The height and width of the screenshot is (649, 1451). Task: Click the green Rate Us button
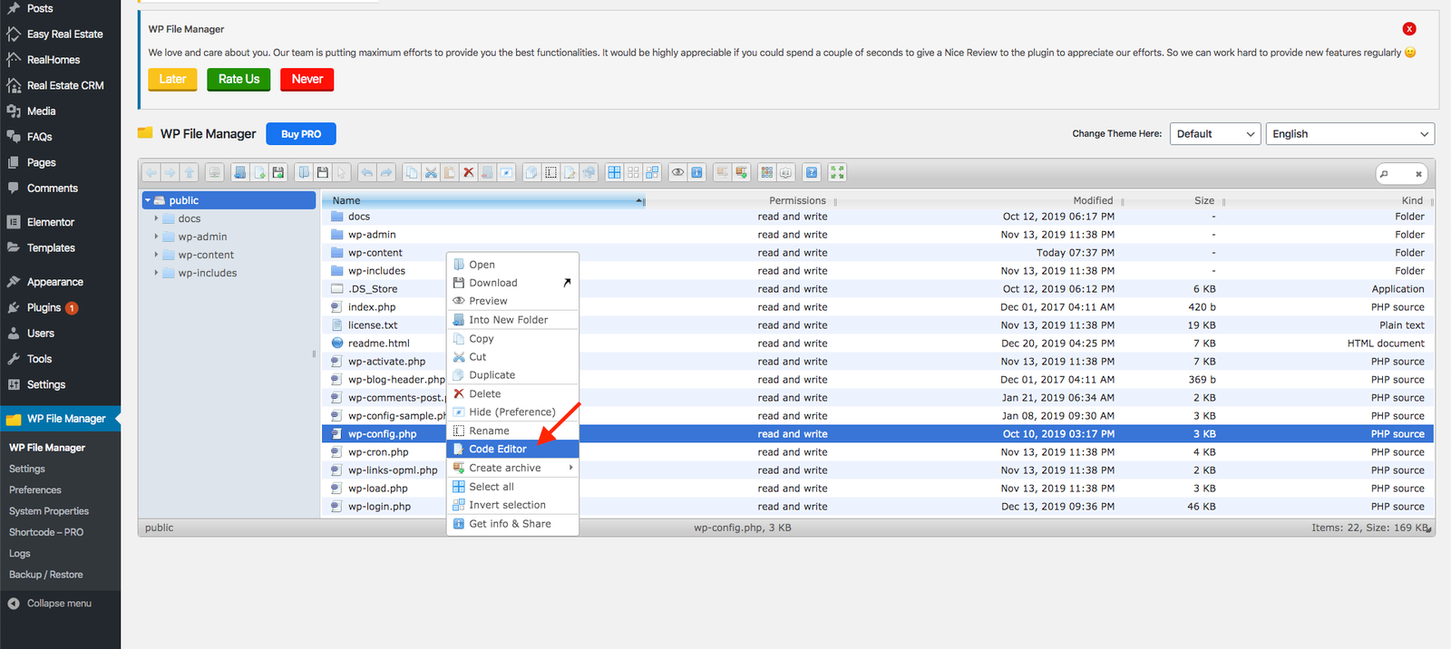tap(239, 80)
